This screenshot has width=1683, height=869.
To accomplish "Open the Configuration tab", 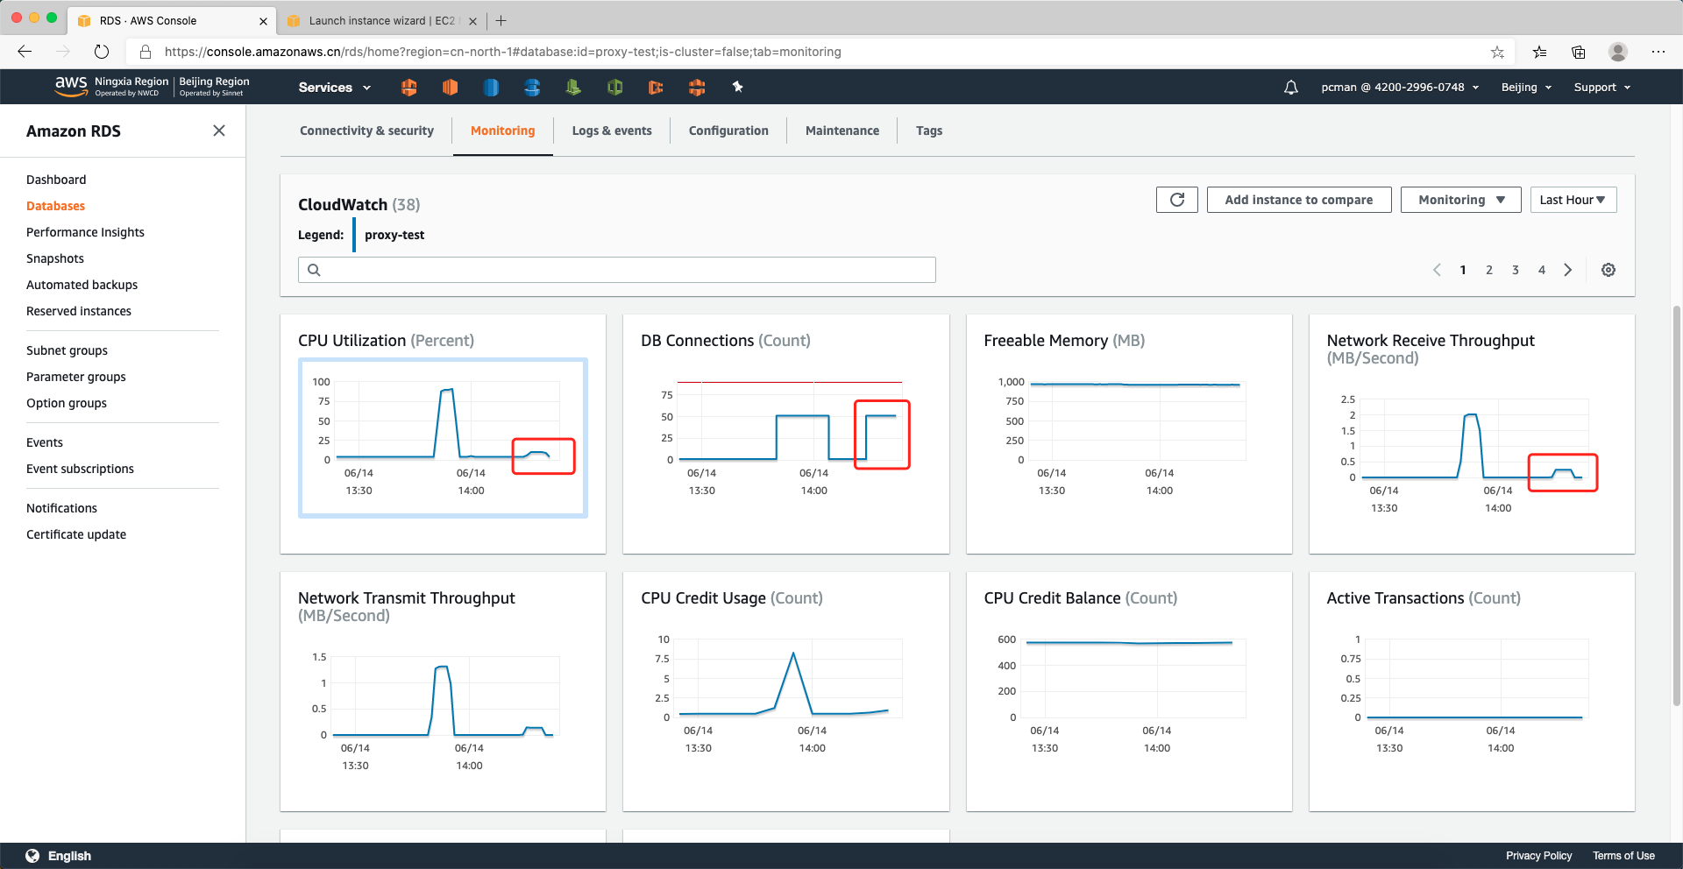I will (x=728, y=131).
